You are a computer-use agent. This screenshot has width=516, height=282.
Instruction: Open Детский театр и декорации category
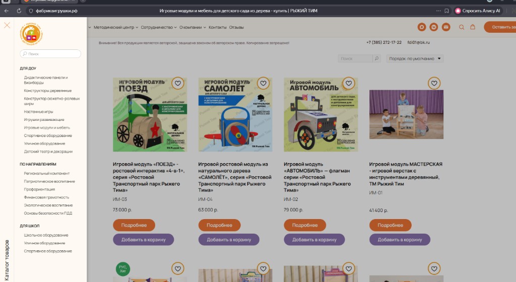(x=48, y=152)
